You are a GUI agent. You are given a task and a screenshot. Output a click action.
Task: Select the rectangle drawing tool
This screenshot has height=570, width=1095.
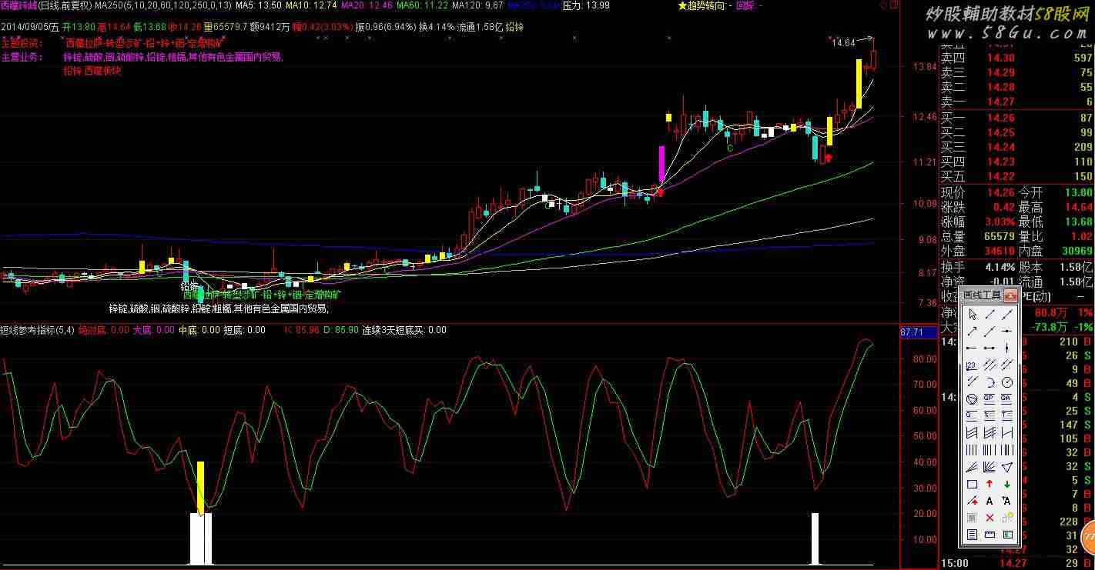click(973, 484)
